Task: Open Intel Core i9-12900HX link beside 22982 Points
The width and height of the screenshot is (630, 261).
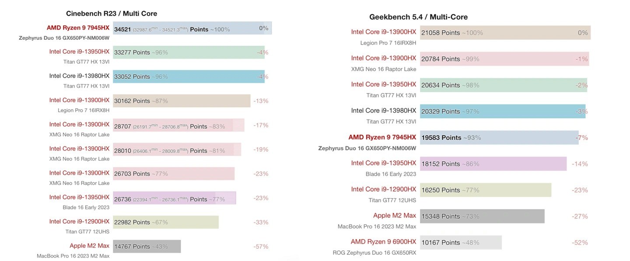Action: (79, 221)
